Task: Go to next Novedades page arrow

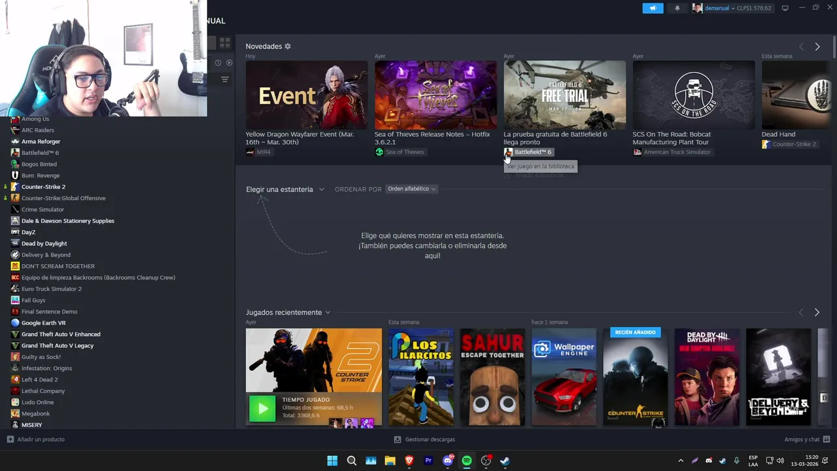Action: click(x=817, y=46)
